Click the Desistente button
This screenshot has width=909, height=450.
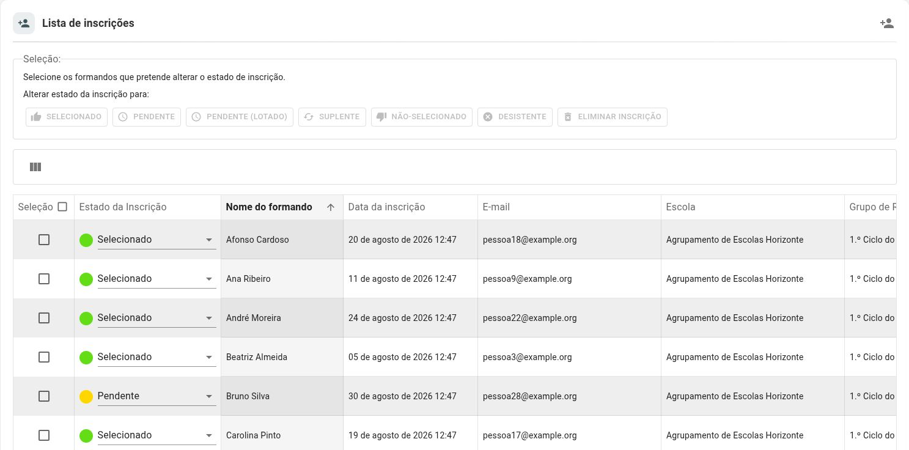tap(515, 117)
